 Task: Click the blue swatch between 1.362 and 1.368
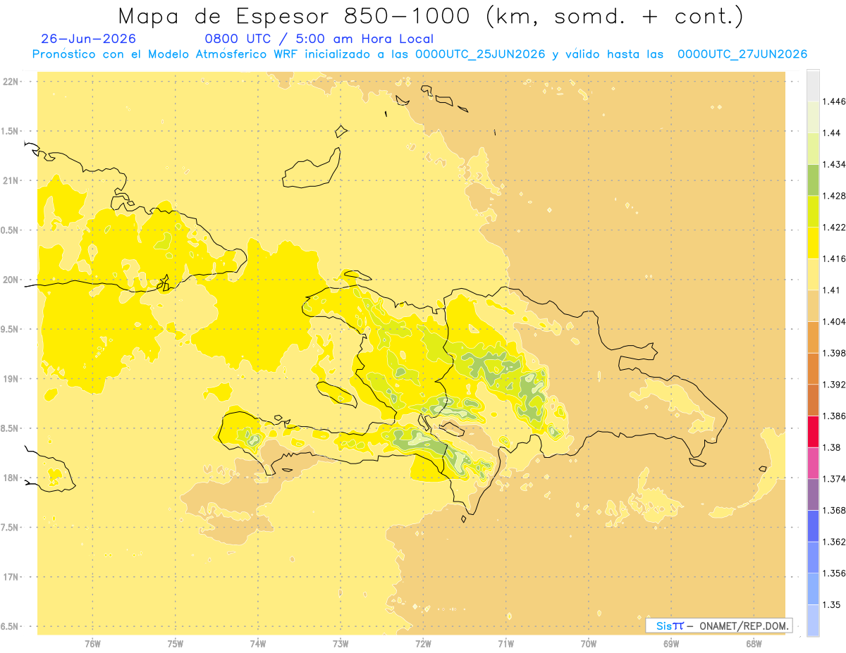[x=813, y=525]
